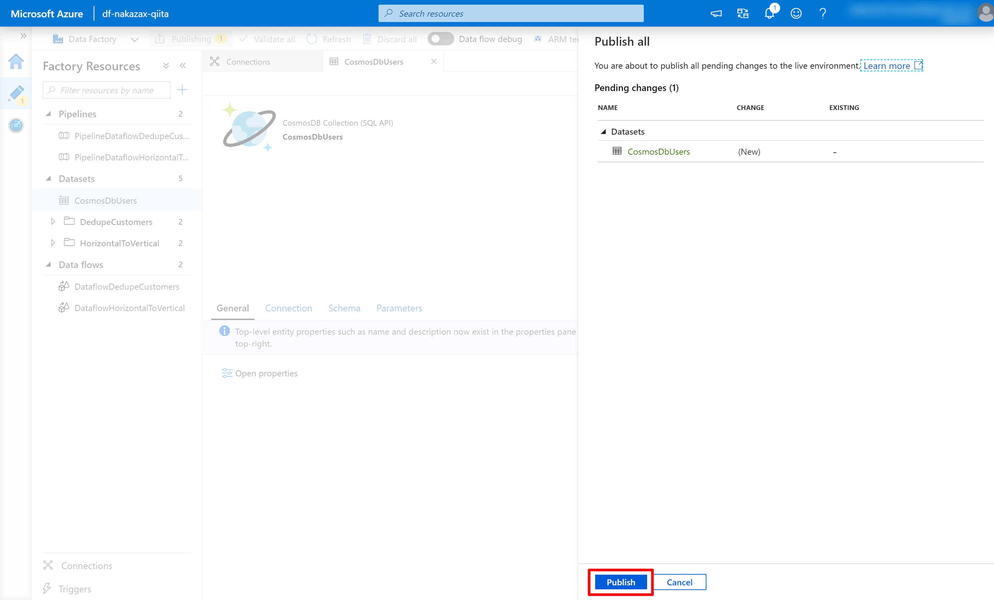This screenshot has height=600, width=994.
Task: Click Open properties link
Action: point(259,373)
